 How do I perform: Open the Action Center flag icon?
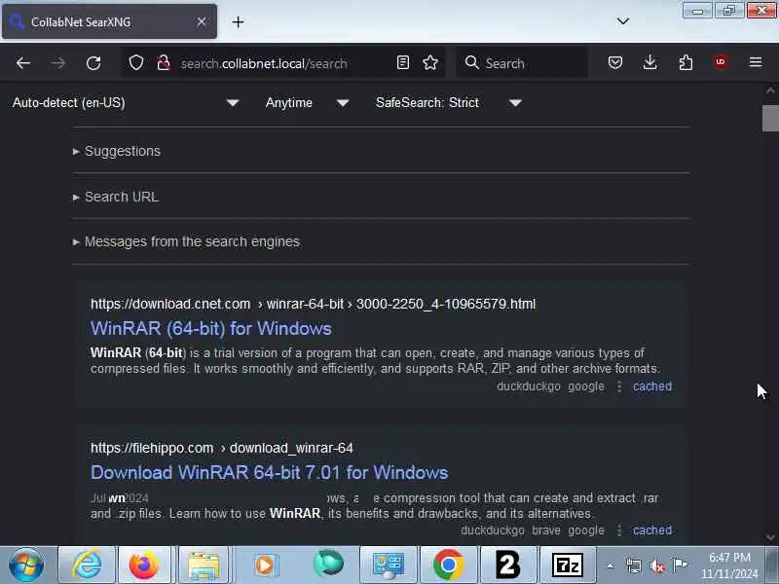coord(680,565)
